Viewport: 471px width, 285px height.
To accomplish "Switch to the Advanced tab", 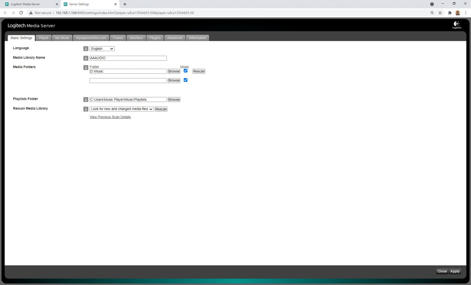I will (x=175, y=38).
